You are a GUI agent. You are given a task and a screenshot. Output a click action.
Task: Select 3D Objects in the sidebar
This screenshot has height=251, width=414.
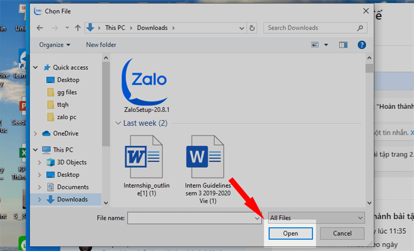72,163
